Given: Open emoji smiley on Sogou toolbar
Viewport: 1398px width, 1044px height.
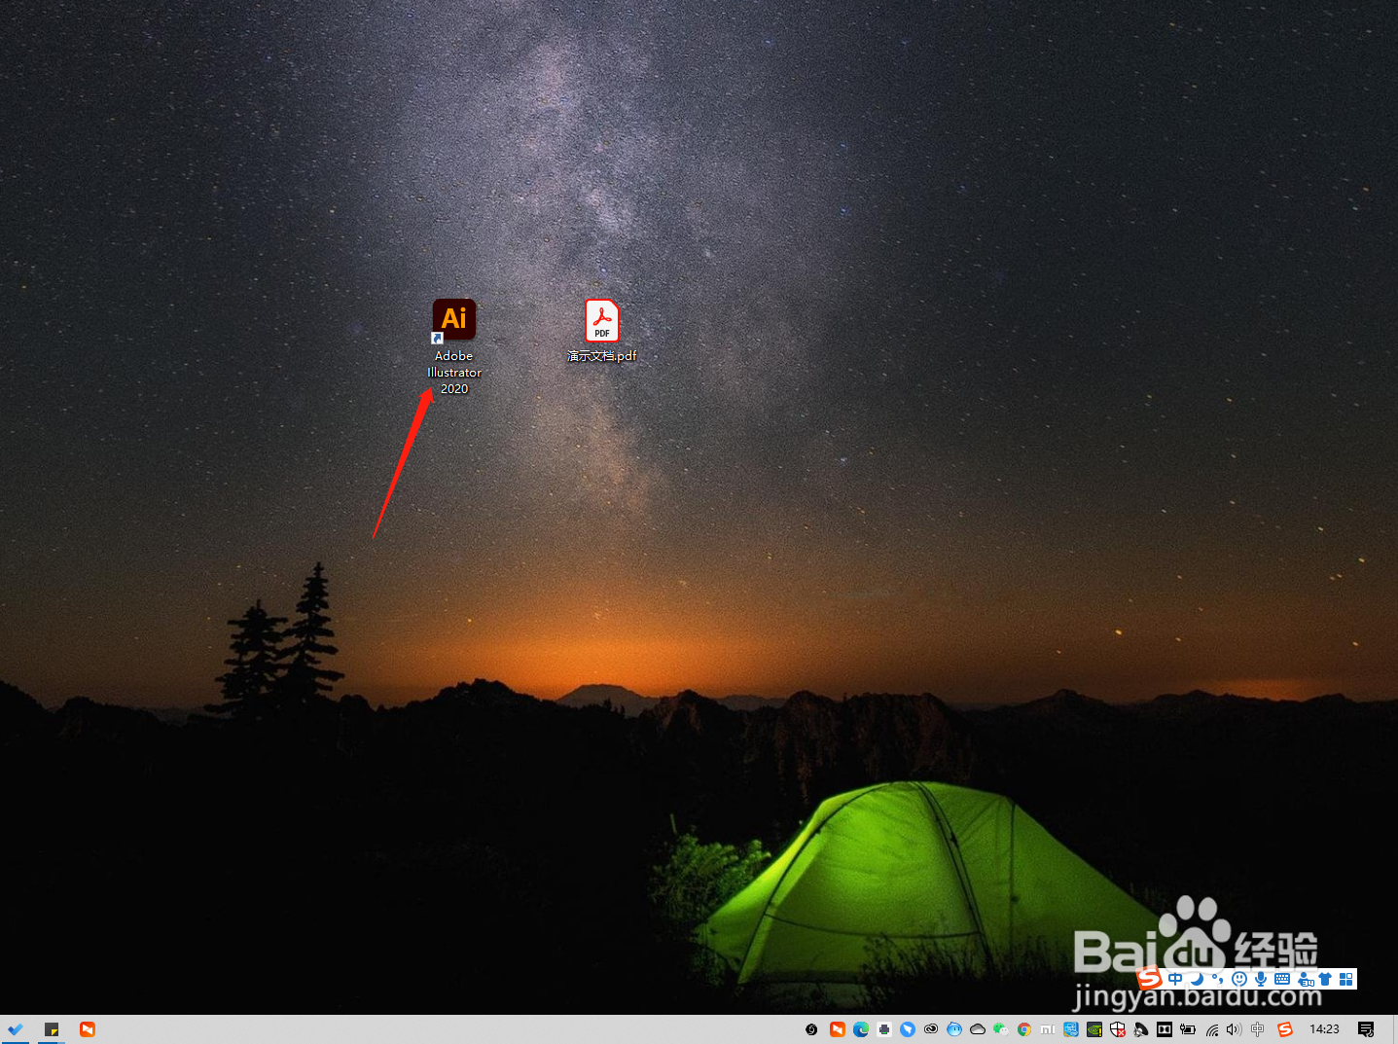Looking at the screenshot, I should click(x=1239, y=979).
